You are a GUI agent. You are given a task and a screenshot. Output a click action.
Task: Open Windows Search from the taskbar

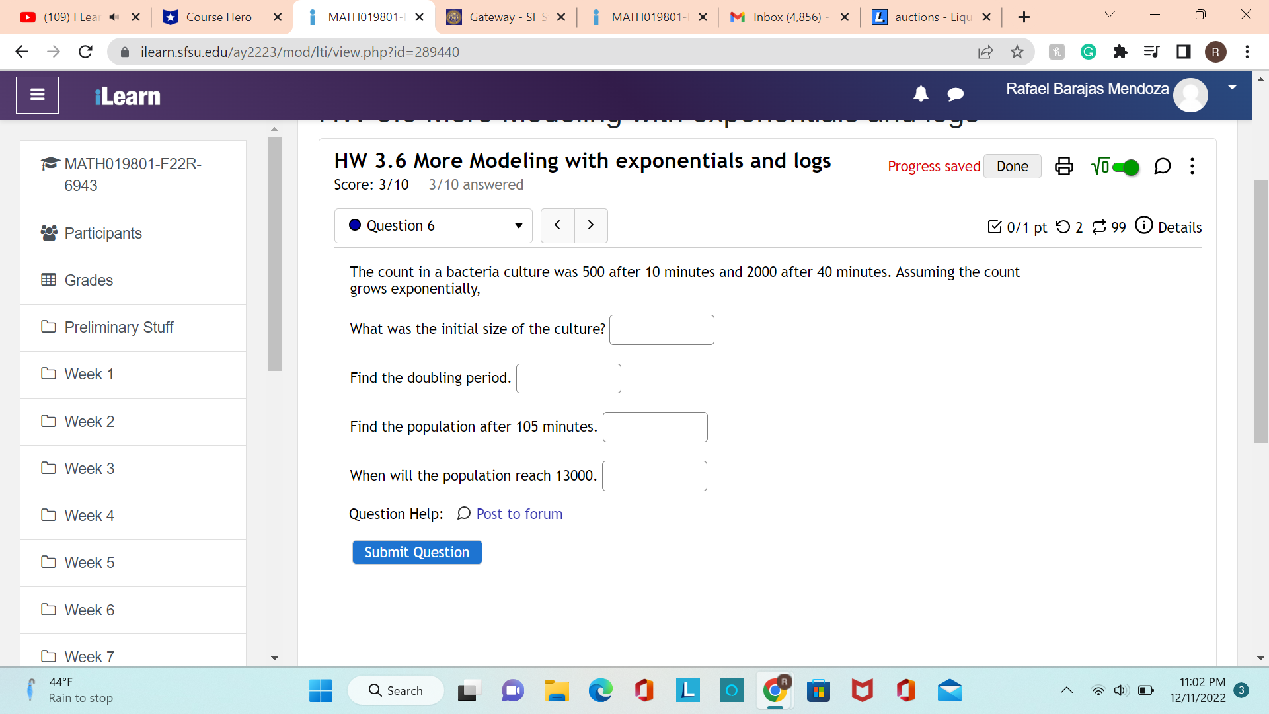pyautogui.click(x=395, y=690)
